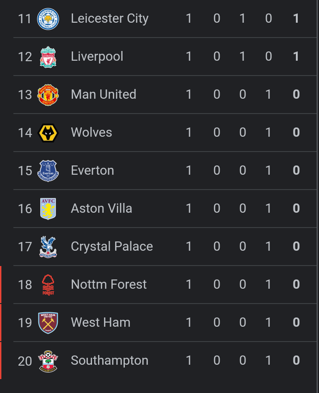Open the Wolves team name link

pyautogui.click(x=92, y=133)
